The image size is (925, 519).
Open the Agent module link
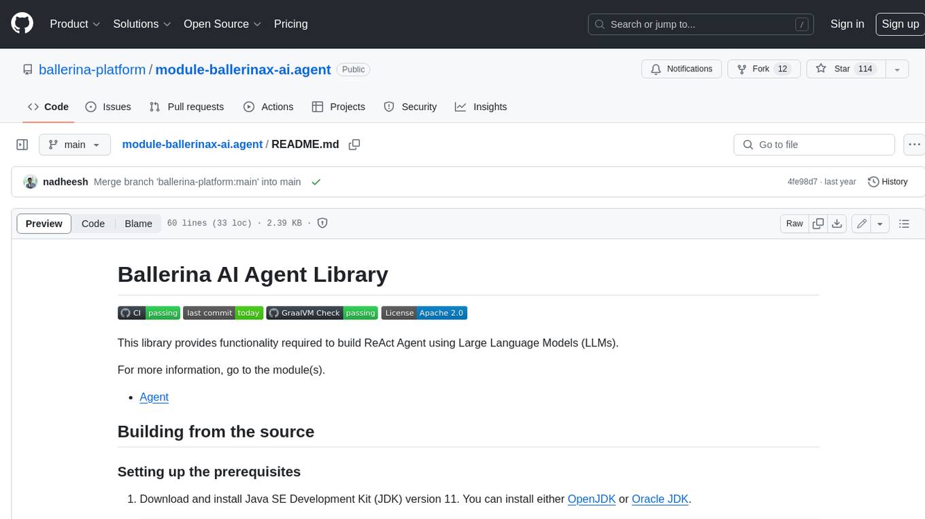154,397
